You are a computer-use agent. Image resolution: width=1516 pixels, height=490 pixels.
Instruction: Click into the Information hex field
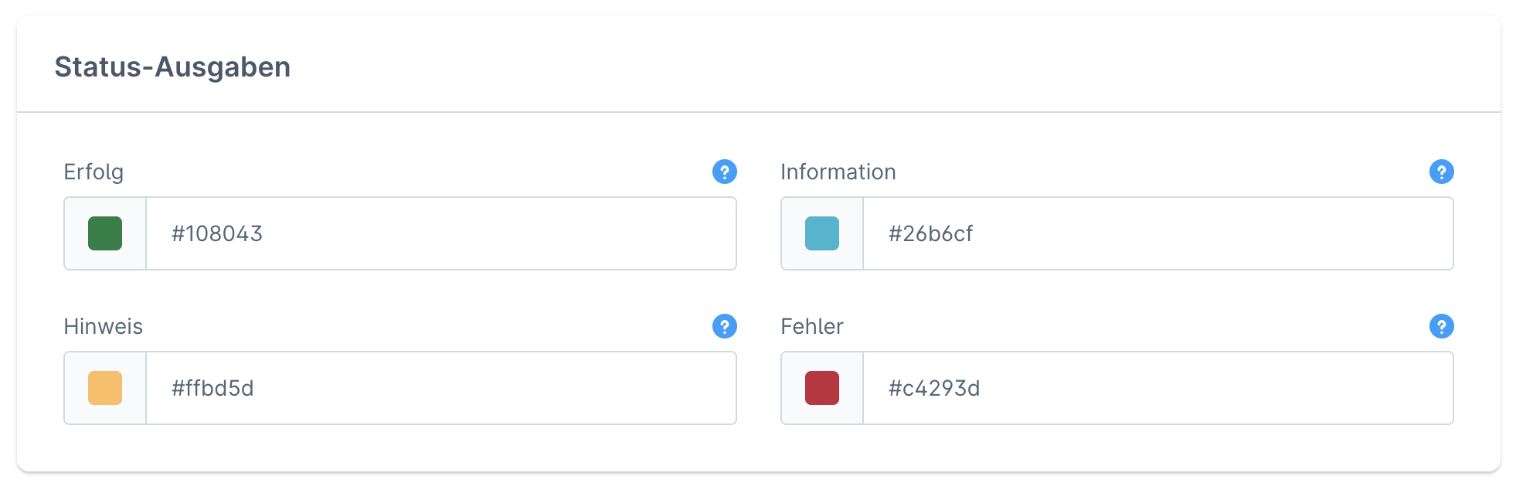pyautogui.click(x=1157, y=233)
